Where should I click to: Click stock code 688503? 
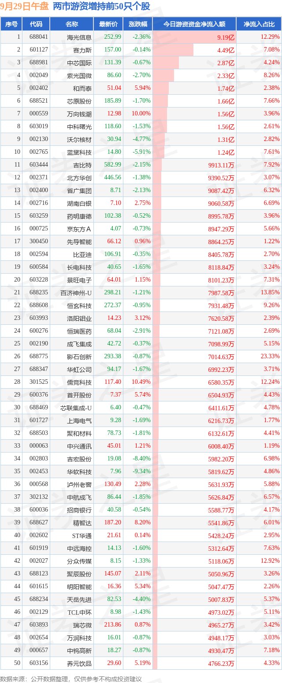39,433
